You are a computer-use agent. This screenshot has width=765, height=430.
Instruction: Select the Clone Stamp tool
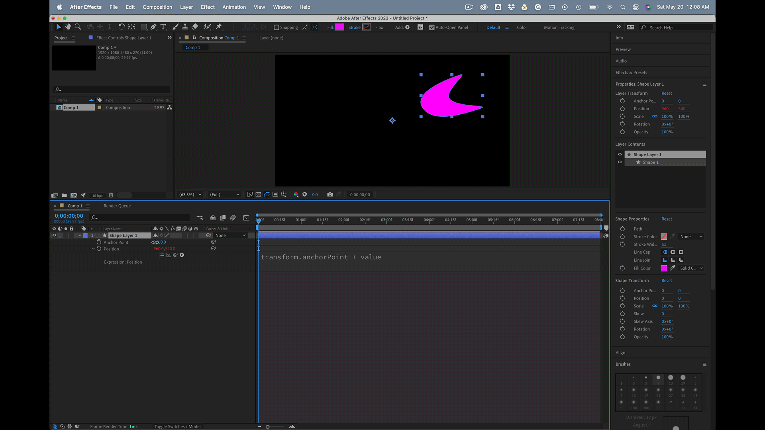(x=185, y=27)
